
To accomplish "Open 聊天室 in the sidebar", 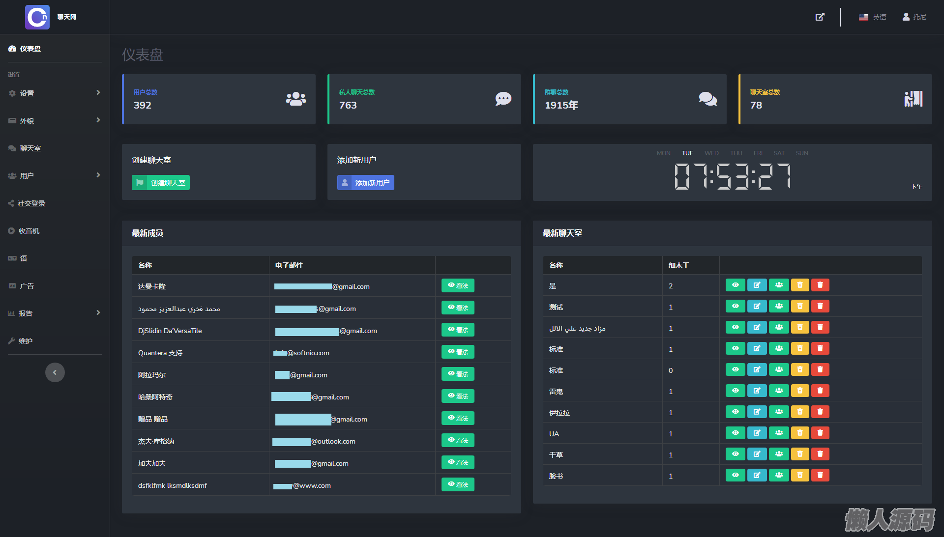I will pos(30,148).
